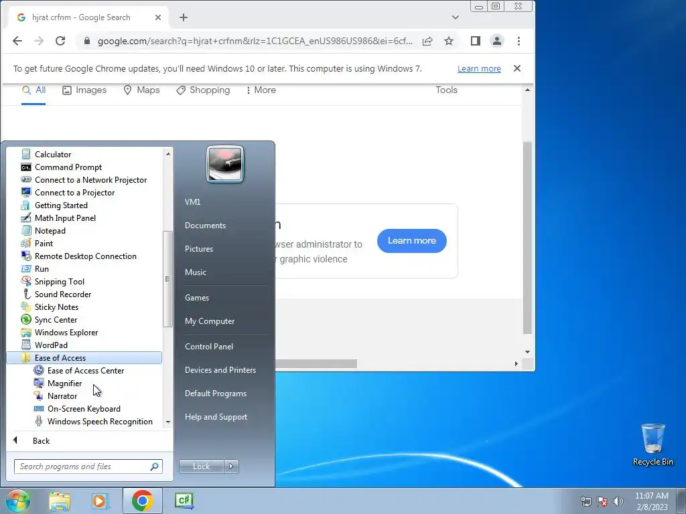Open a new Chrome tab
Image resolution: width=686 pixels, height=514 pixels.
(x=184, y=17)
